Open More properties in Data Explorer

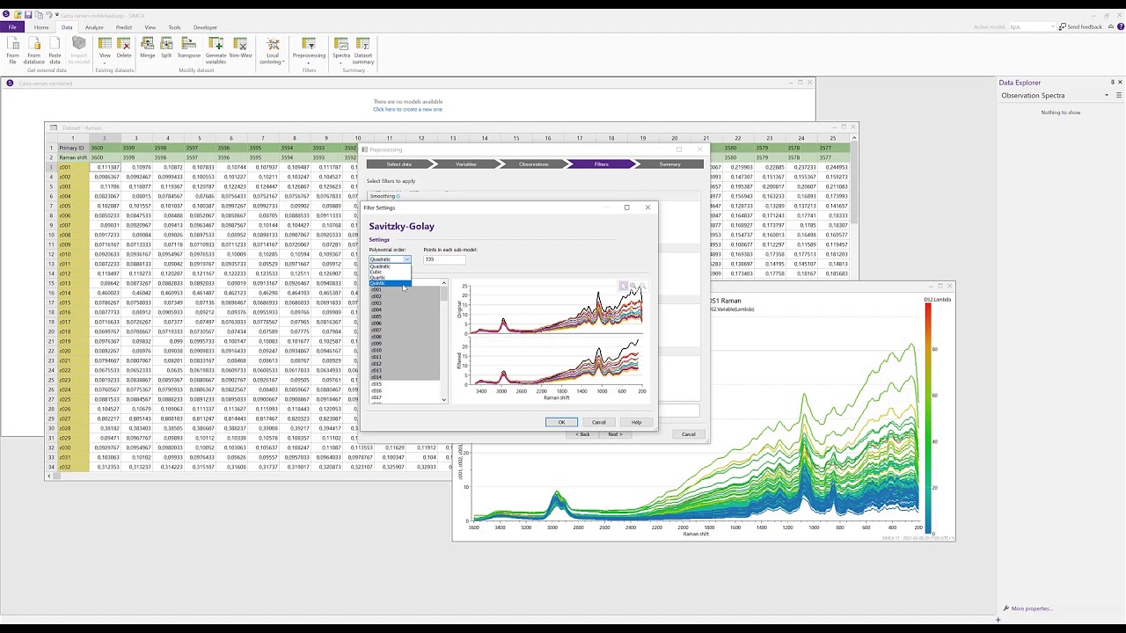coord(1032,608)
